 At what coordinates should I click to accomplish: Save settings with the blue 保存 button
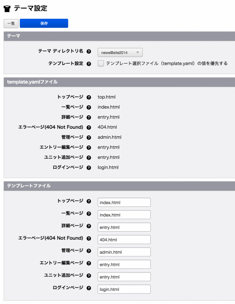(44, 23)
